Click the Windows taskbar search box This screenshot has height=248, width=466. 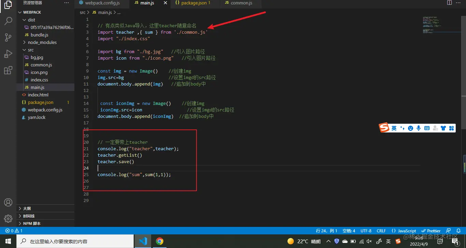click(75, 241)
